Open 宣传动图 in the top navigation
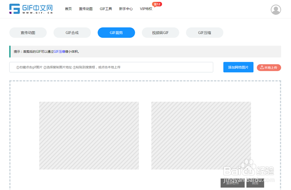The width and height of the screenshot is (291, 190). (x=86, y=9)
